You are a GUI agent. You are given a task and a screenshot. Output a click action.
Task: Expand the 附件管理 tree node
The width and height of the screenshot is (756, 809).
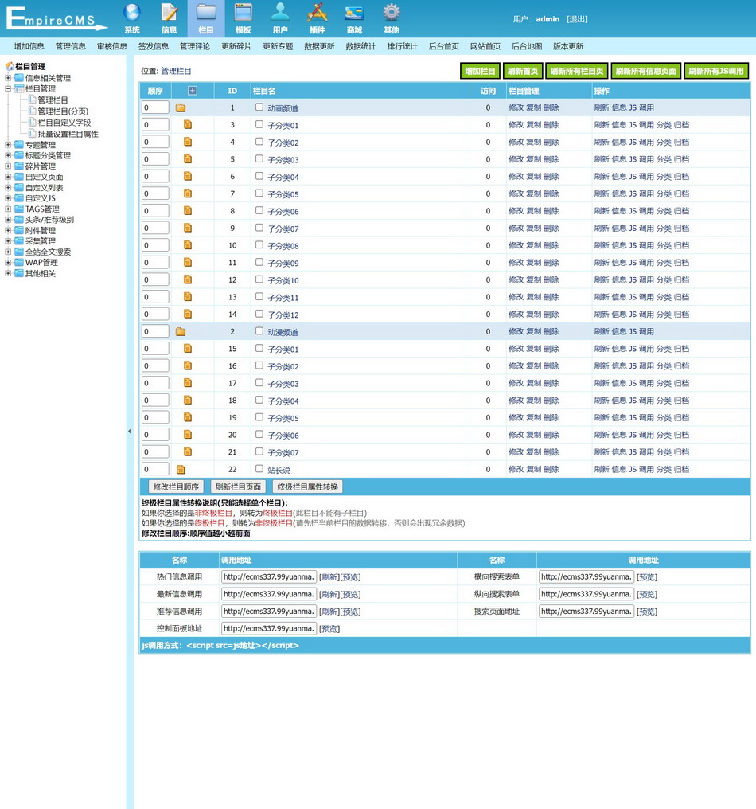tap(8, 231)
